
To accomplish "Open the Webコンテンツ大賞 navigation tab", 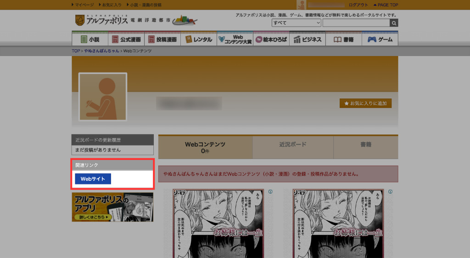I will point(235,39).
